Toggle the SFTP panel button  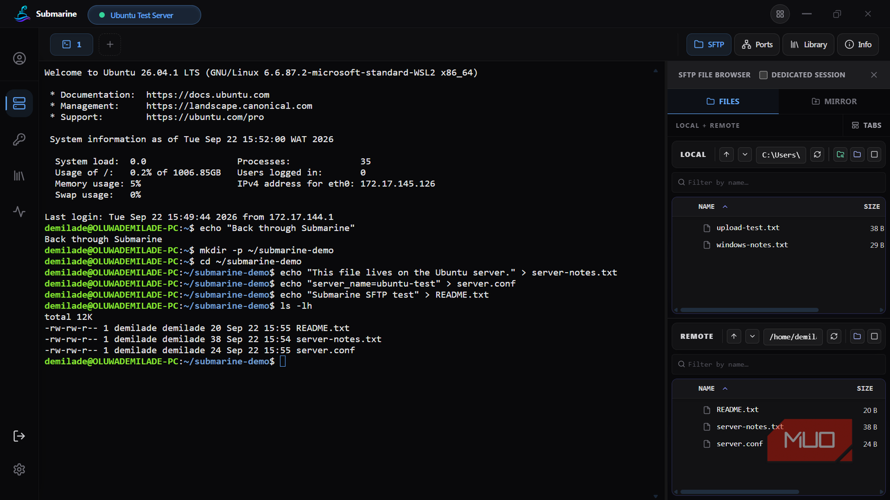click(709, 44)
